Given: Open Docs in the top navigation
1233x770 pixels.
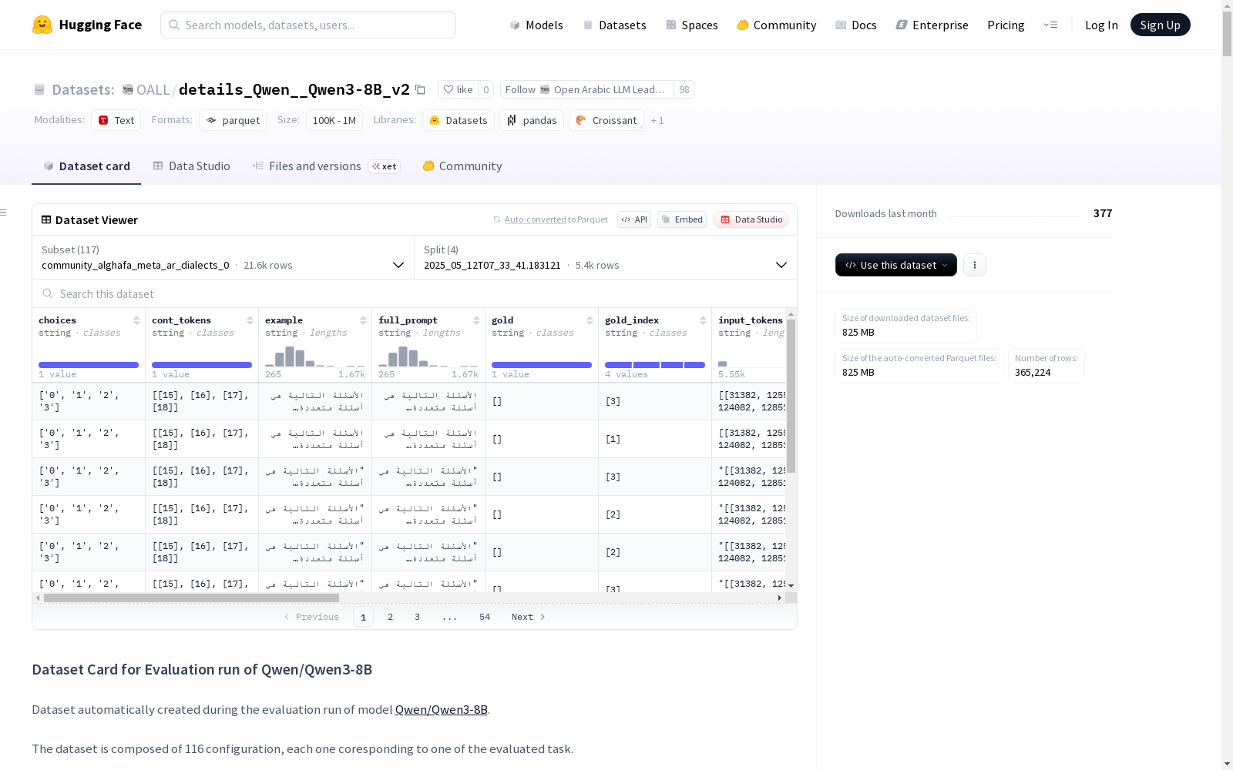Looking at the screenshot, I should tap(856, 25).
